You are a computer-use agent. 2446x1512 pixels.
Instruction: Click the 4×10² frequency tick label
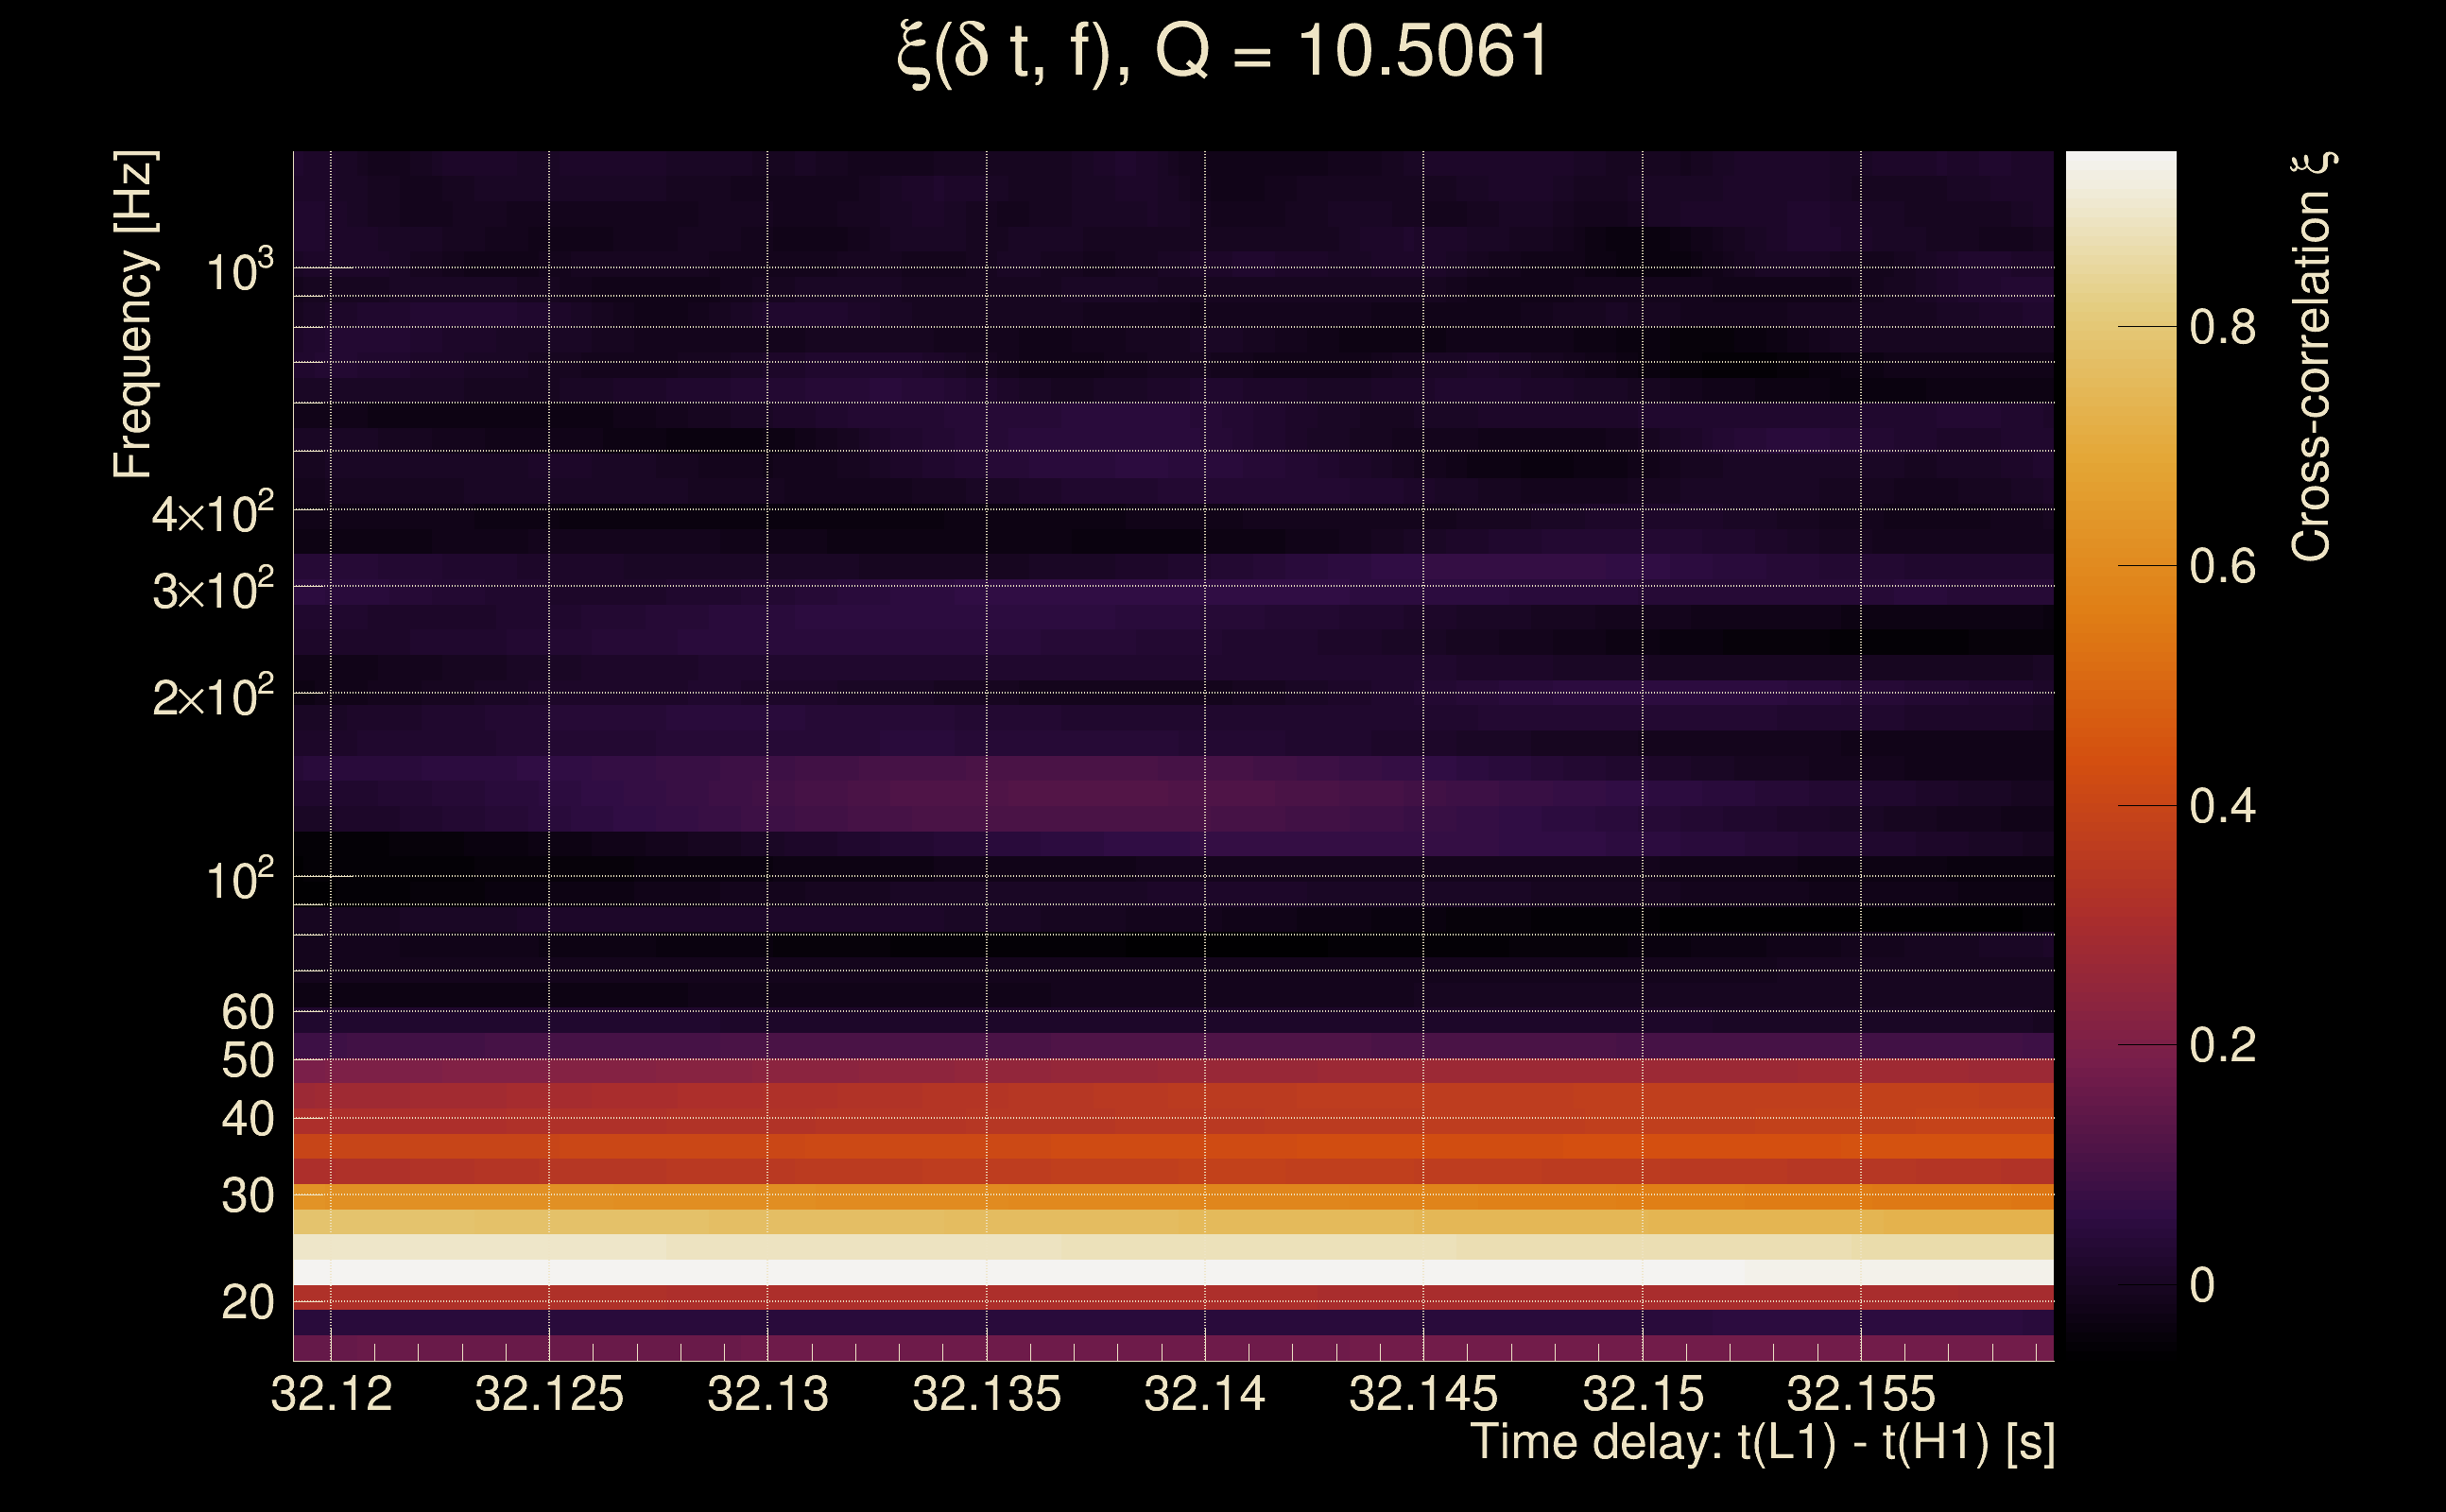point(212,514)
